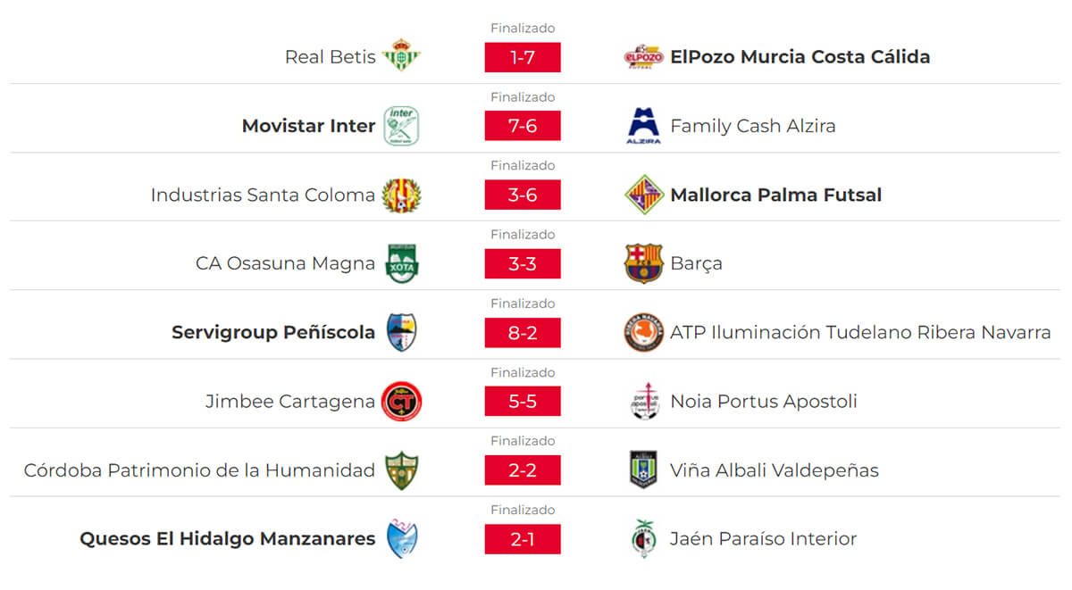The image size is (1072, 590).
Task: Go to Viña Albali Valdepeñas team page
Action: (x=774, y=470)
